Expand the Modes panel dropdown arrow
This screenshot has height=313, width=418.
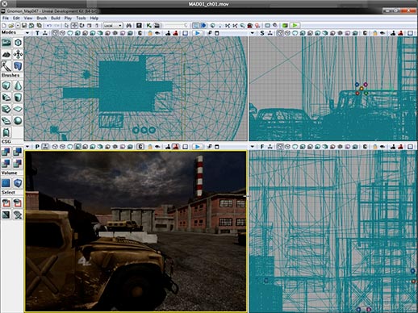(x=27, y=33)
